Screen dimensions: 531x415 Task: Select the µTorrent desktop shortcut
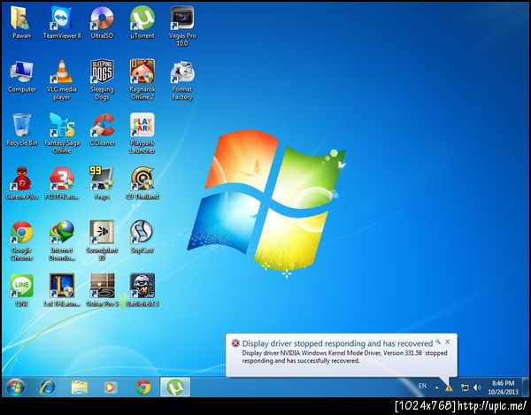point(142,23)
